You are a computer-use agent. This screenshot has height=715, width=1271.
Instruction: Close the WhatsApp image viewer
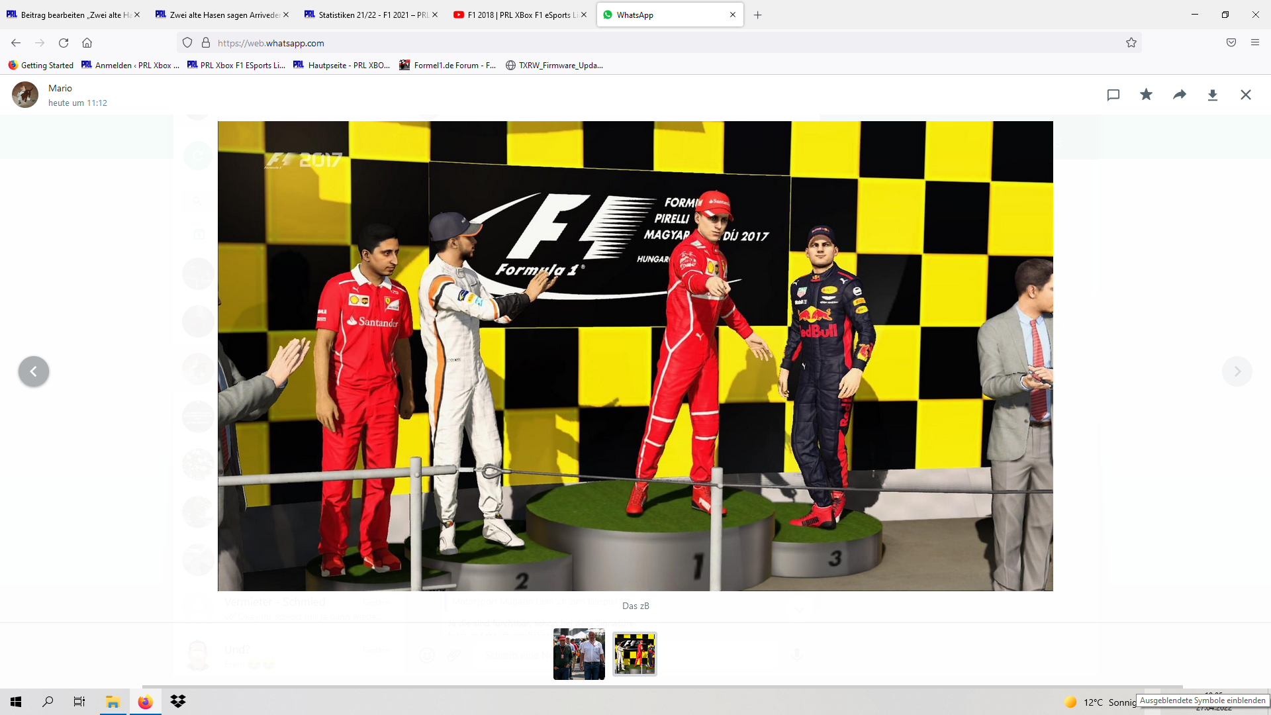[x=1246, y=95]
